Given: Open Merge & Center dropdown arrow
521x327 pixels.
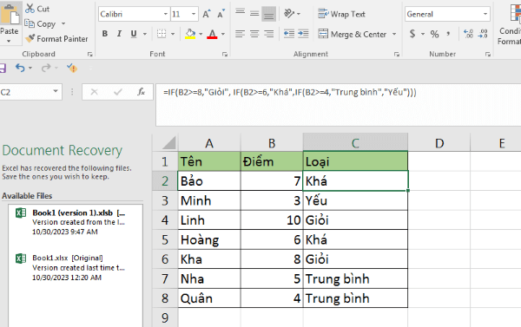Looking at the screenshot, I should point(394,34).
